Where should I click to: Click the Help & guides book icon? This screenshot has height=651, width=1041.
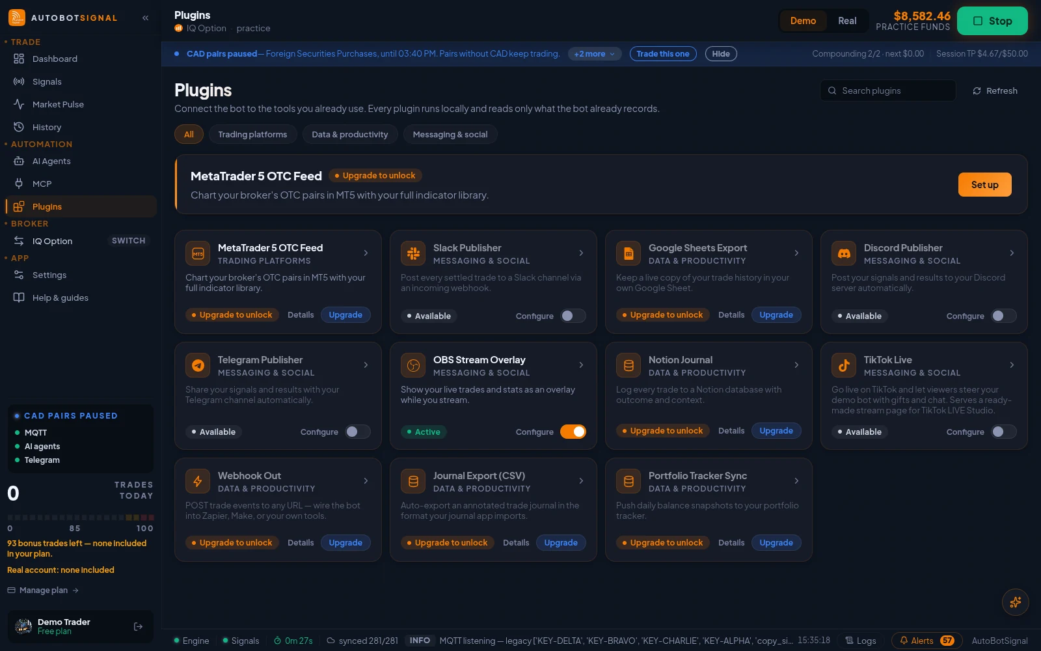(x=19, y=298)
